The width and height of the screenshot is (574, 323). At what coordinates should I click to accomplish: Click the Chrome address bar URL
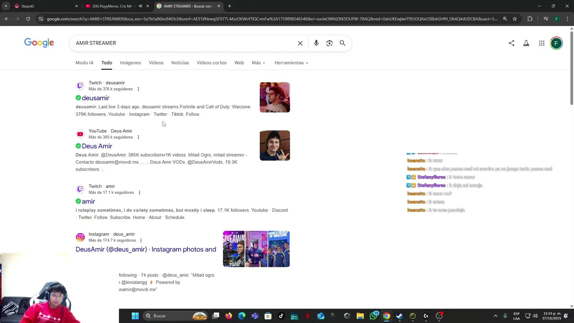[x=271, y=19]
